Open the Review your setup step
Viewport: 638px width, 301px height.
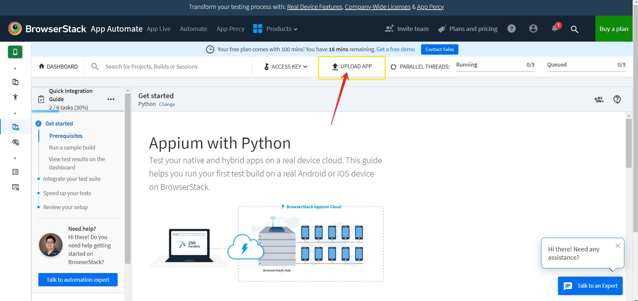[65, 207]
